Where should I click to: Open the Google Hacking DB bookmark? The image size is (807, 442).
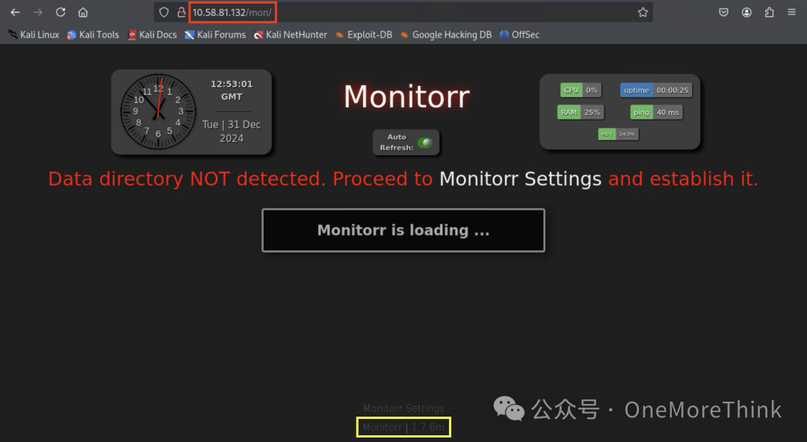pos(445,34)
